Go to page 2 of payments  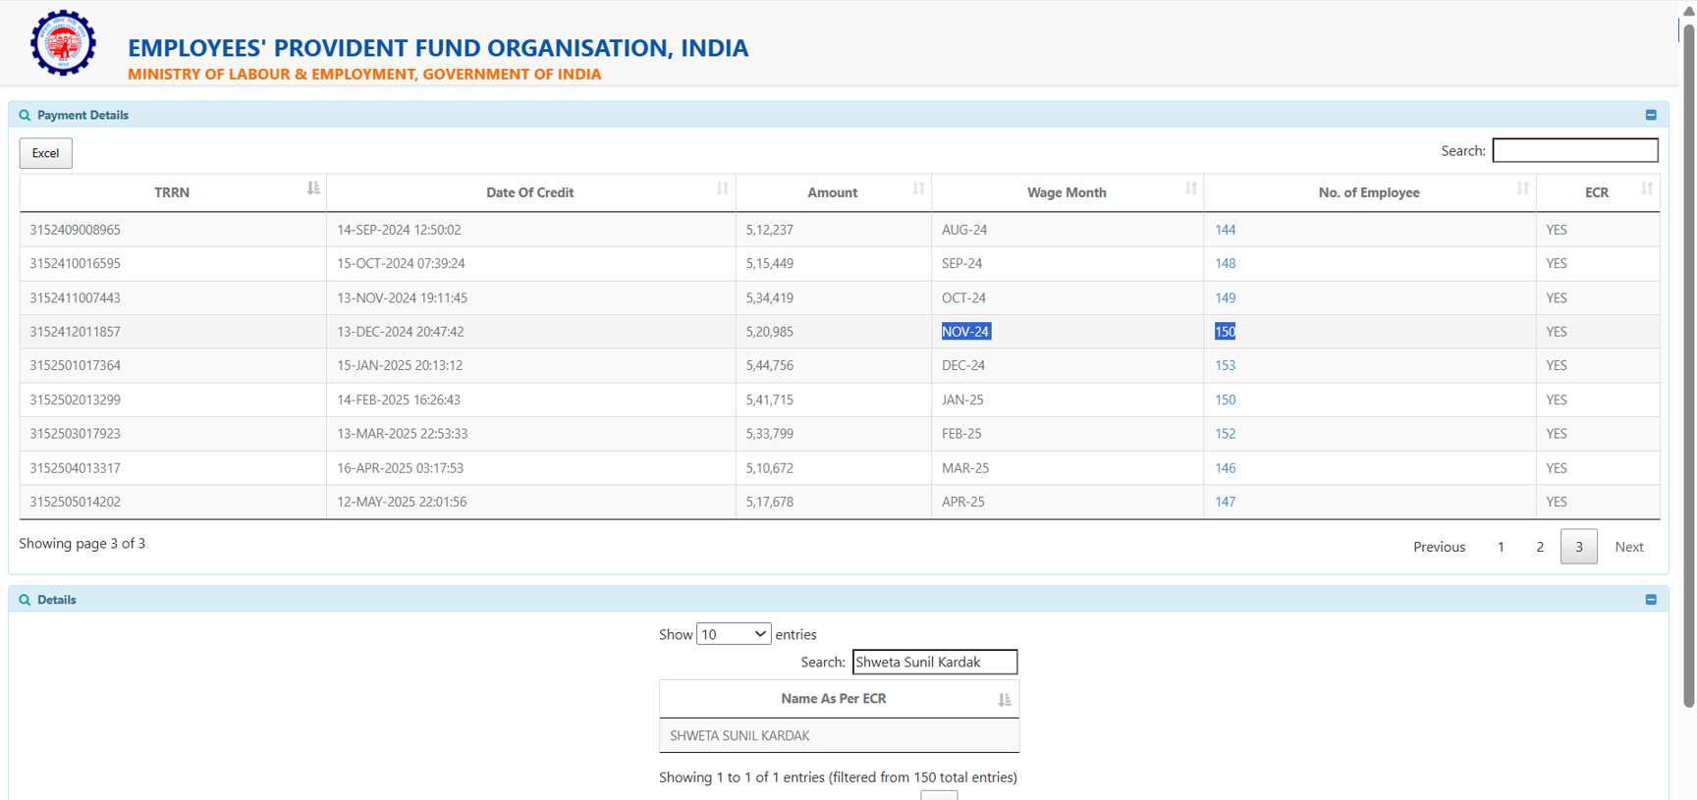point(1540,547)
